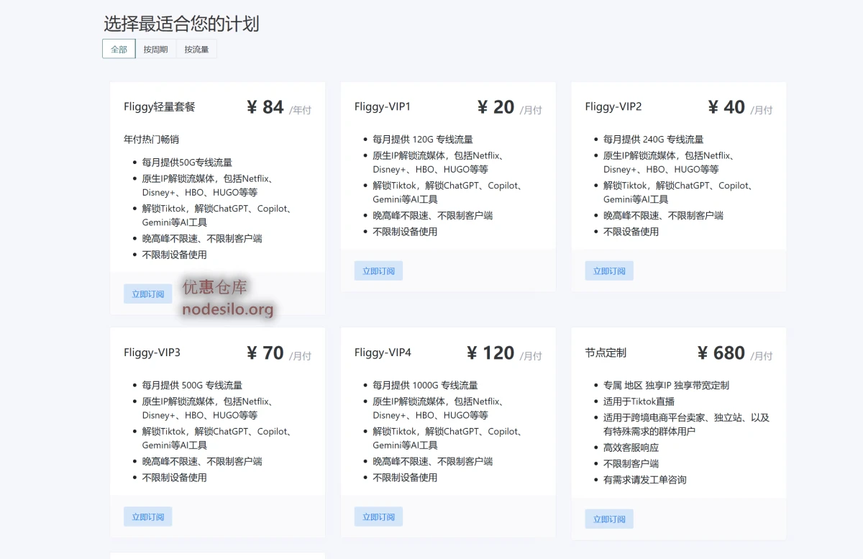Viewport: 863px width, 559px height.
Task: Click the 每月提供 500G 专线流量 feature line
Action: [x=192, y=386]
